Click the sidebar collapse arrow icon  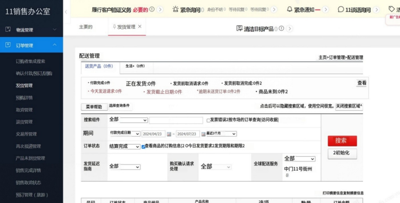point(66,12)
